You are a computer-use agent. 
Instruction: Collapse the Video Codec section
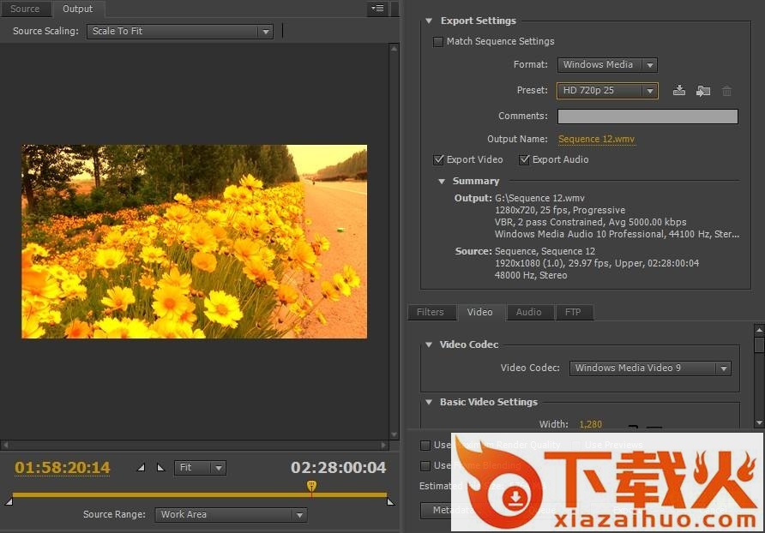click(429, 344)
